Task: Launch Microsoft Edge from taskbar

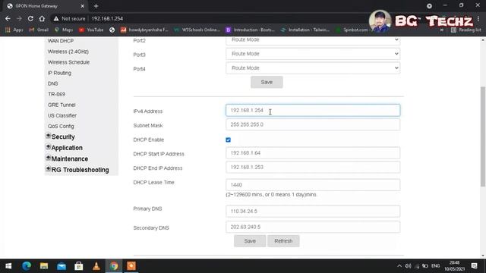Action: pos(27,266)
